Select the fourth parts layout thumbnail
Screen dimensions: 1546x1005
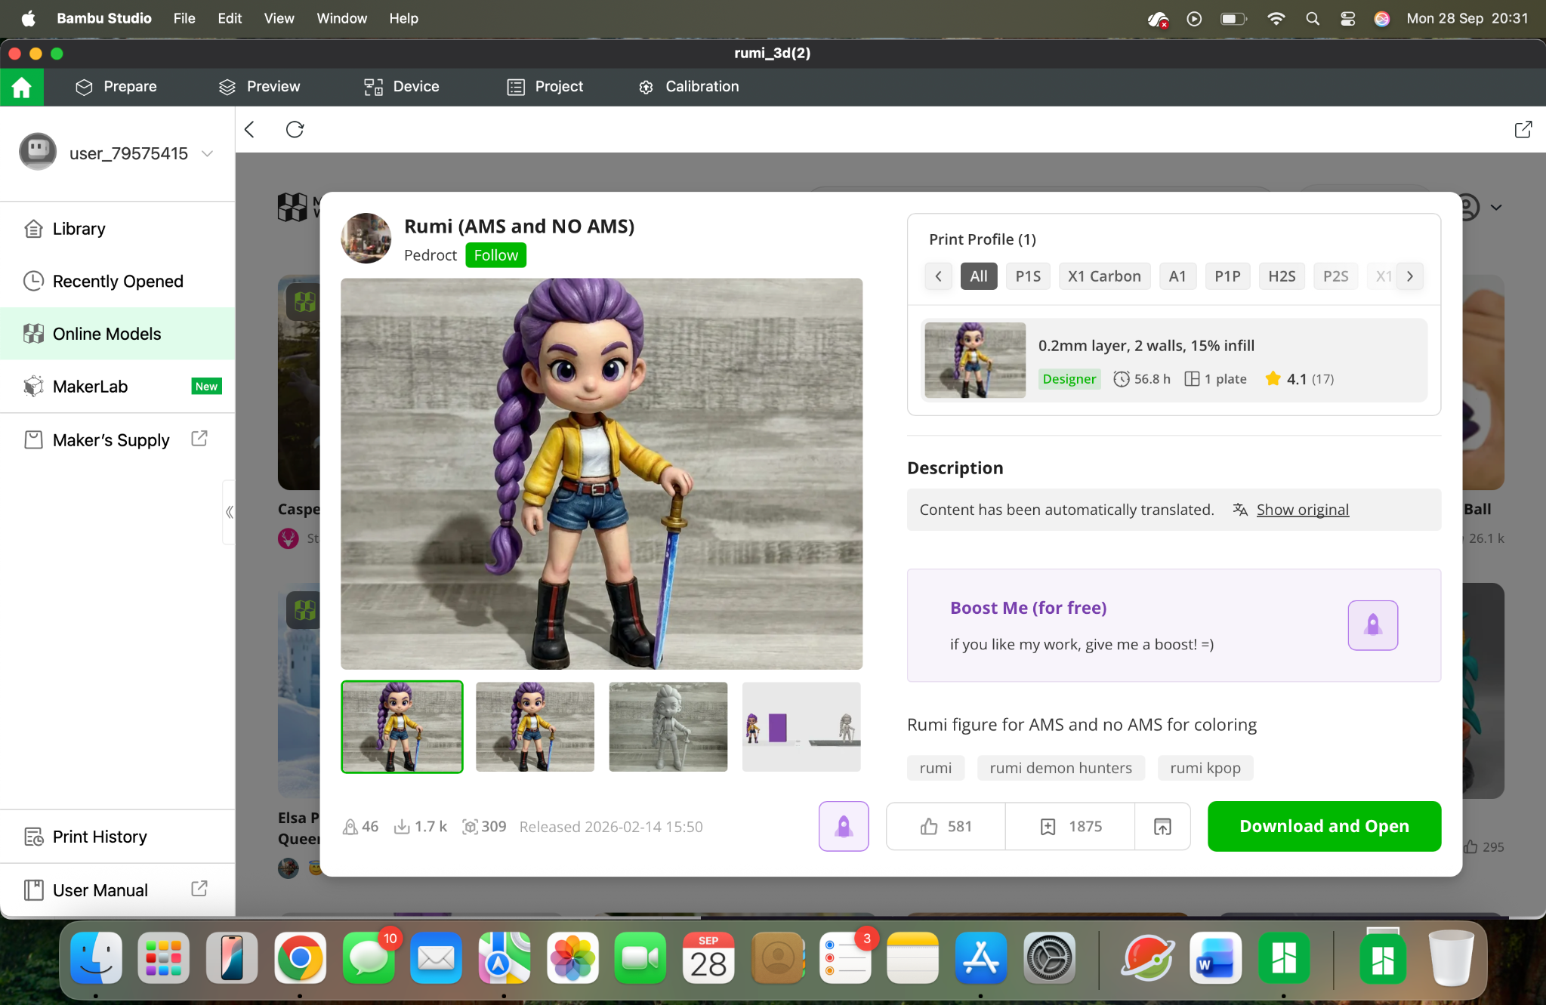tap(801, 726)
